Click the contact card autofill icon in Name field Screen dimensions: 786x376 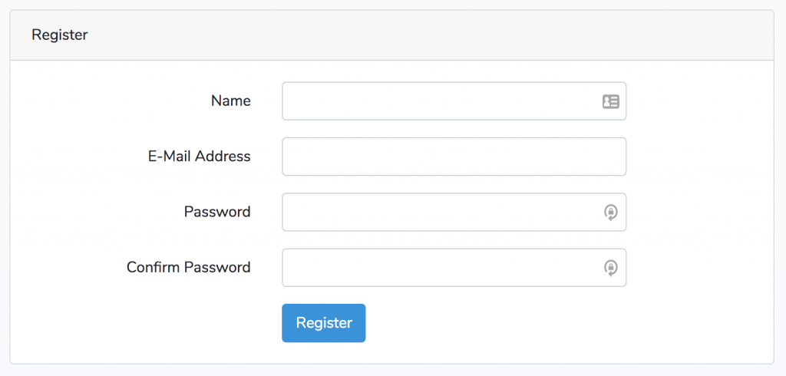tap(611, 101)
